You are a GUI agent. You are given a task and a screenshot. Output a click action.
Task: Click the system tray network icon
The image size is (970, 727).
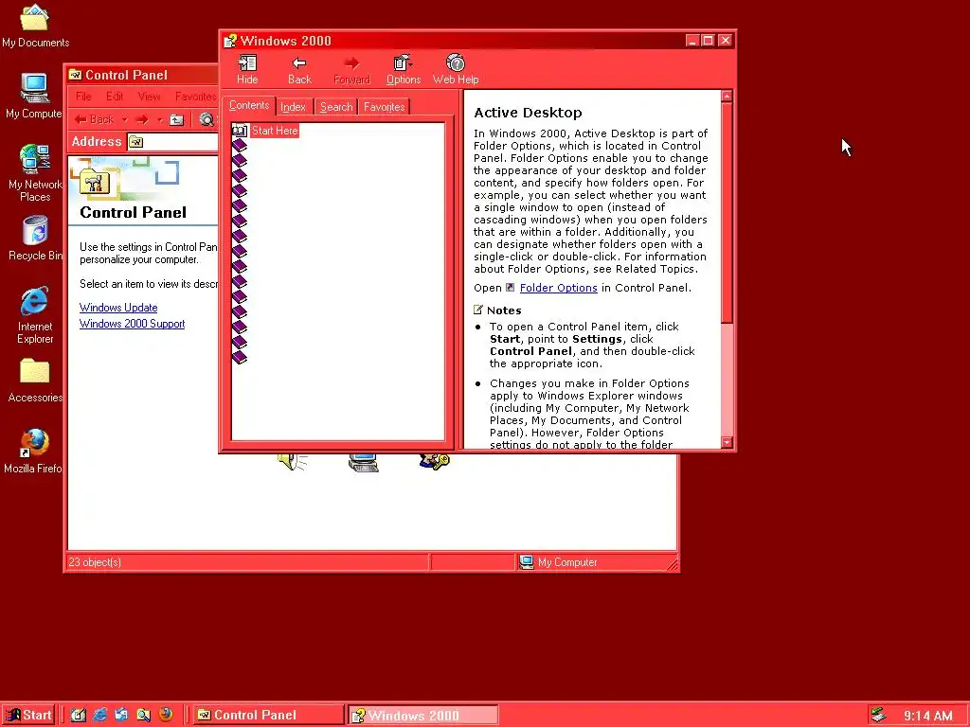[878, 716]
